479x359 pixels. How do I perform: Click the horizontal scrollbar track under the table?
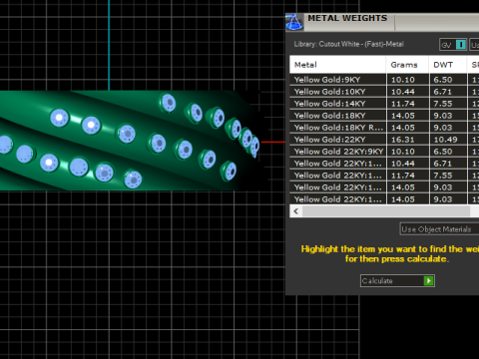(386, 211)
